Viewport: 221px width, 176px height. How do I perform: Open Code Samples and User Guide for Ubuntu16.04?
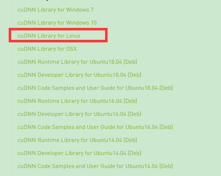[95, 127]
